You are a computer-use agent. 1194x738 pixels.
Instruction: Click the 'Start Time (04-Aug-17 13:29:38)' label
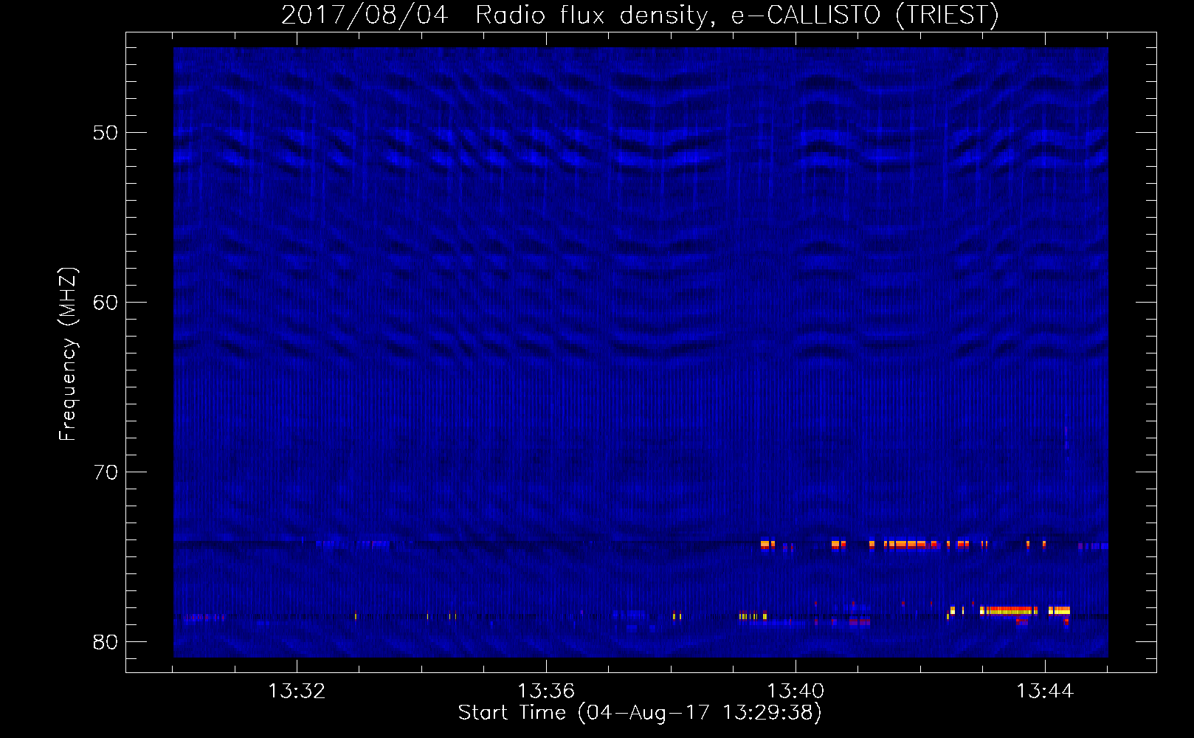pos(640,713)
